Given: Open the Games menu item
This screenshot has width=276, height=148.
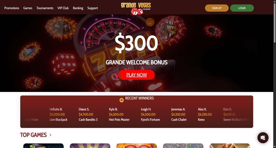Looking at the screenshot, I should tap(28, 8).
